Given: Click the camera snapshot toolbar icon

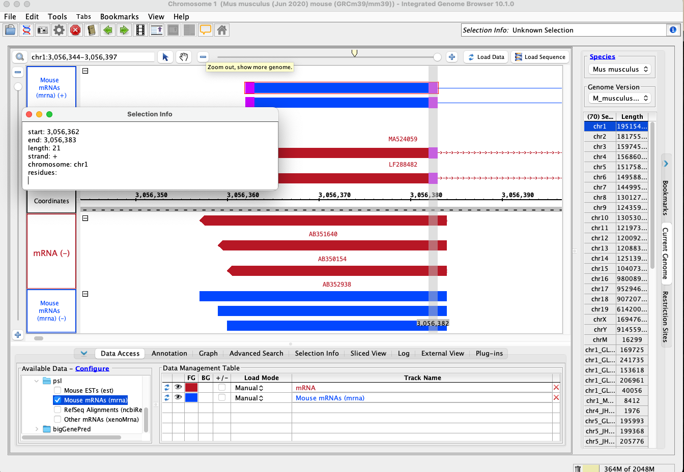Looking at the screenshot, I should pos(43,30).
